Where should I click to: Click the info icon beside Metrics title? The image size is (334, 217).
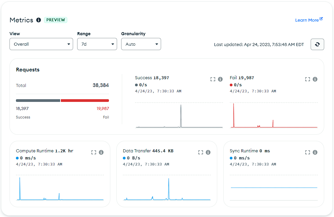tap(39, 20)
